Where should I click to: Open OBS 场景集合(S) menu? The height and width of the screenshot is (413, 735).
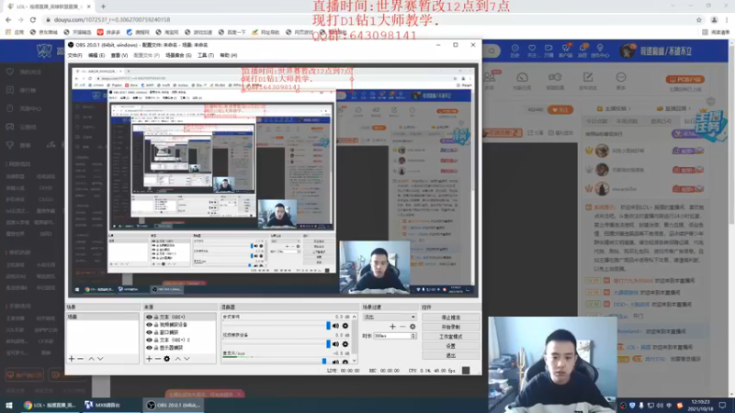pyautogui.click(x=178, y=55)
